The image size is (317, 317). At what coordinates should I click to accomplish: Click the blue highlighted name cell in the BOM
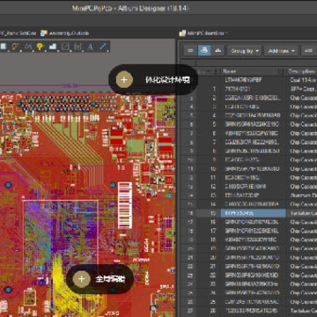point(254,213)
